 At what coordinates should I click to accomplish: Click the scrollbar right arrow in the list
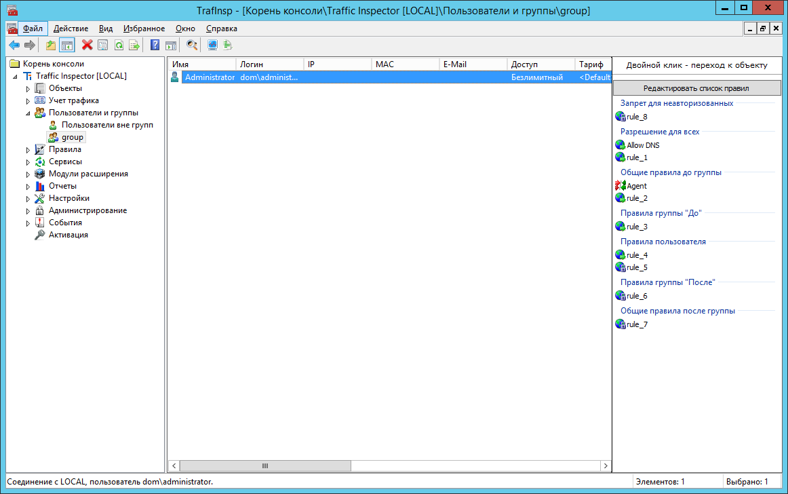point(606,465)
